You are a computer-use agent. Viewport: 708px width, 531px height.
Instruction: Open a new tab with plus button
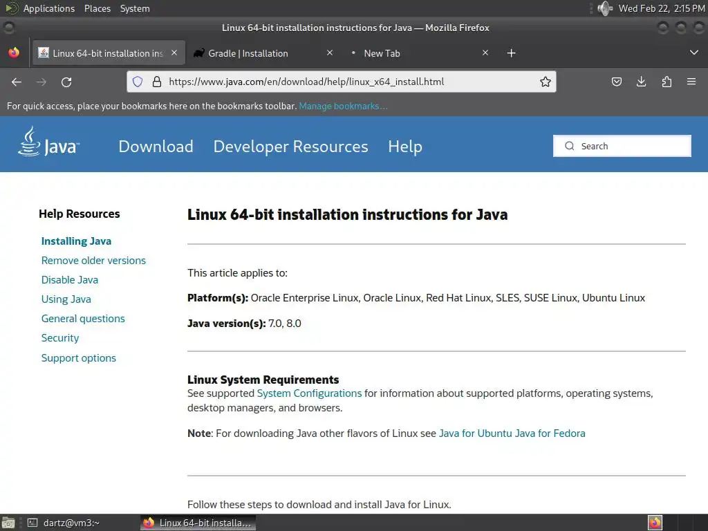click(x=511, y=53)
